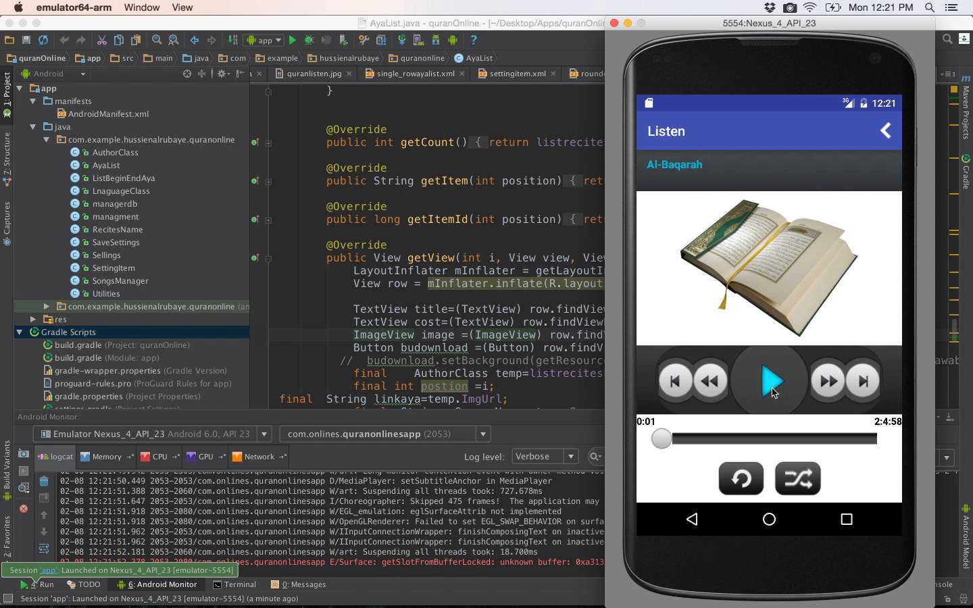
Task: Open the CPU monitor tab
Action: click(x=159, y=457)
